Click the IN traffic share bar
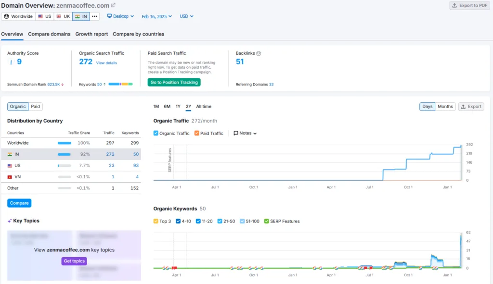 coord(65,154)
